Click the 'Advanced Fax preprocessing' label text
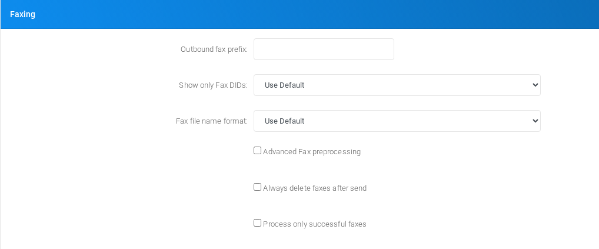 click(312, 152)
